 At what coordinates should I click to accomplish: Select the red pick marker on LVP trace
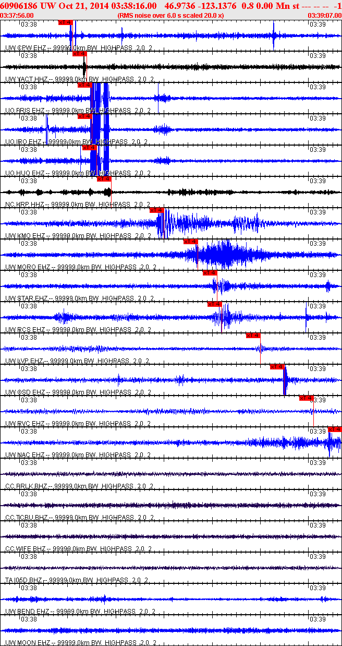pos(253,336)
